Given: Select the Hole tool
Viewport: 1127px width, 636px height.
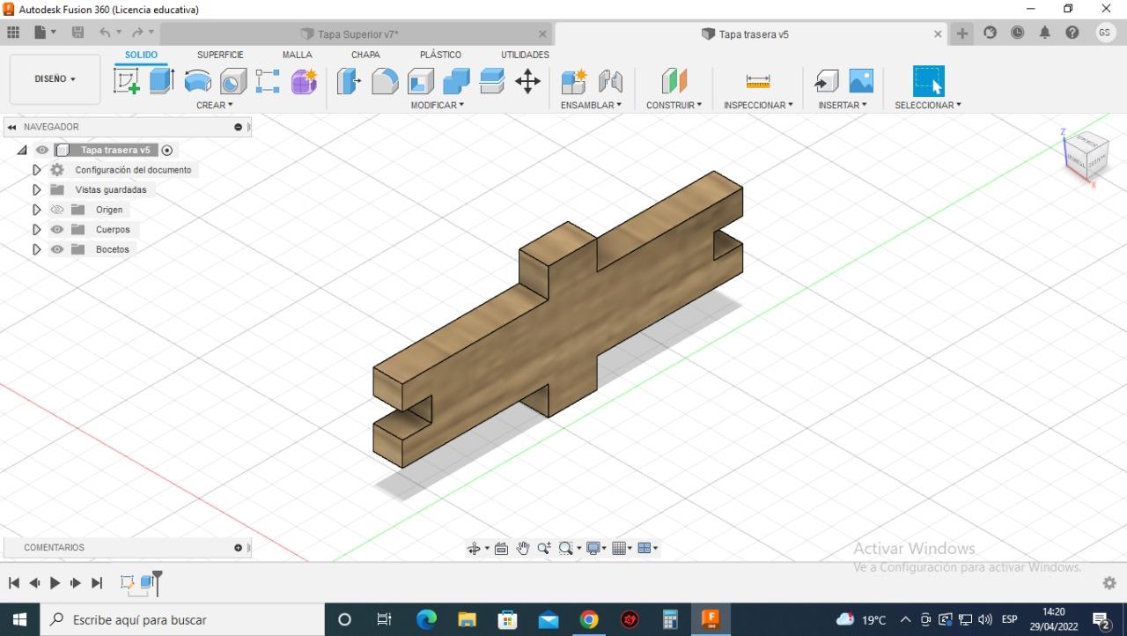Looking at the screenshot, I should coord(232,81).
